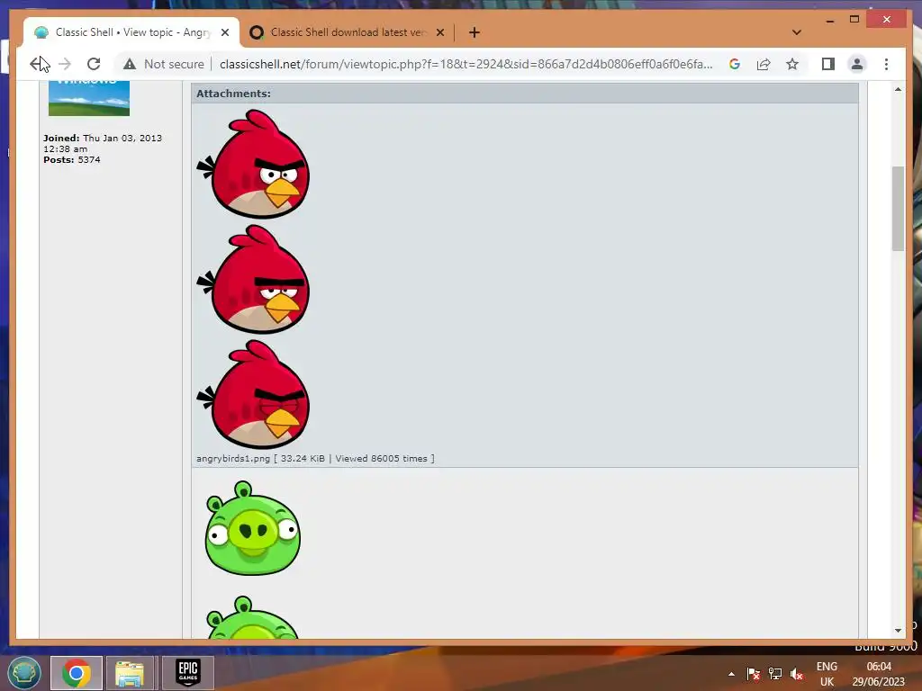Open the second red bird with narrowed eyes
The image size is (922, 691).
coord(253,279)
